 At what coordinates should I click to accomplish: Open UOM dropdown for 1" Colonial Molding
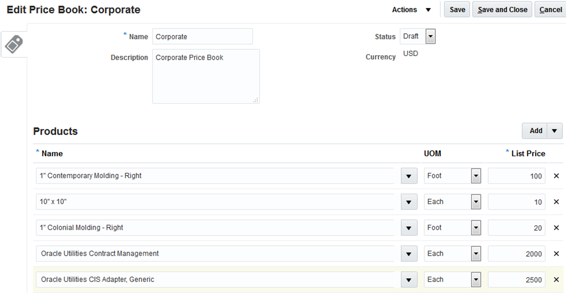476,228
